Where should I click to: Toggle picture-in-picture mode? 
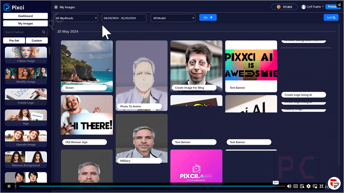coord(315,186)
